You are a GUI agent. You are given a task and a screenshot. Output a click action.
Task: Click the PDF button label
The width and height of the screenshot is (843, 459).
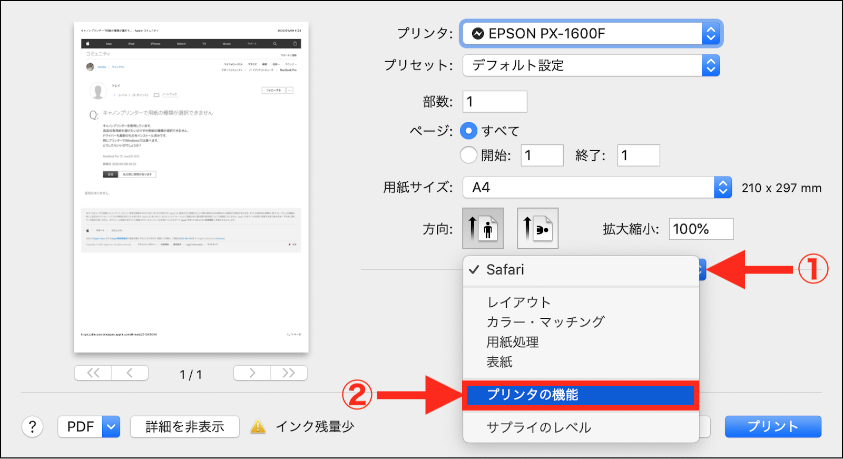(x=81, y=426)
